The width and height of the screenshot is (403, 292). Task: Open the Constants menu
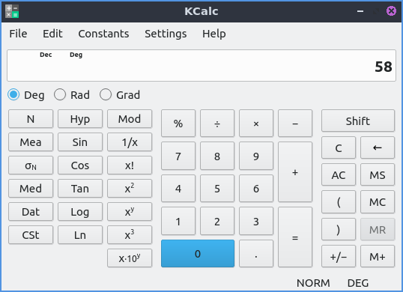click(x=103, y=34)
